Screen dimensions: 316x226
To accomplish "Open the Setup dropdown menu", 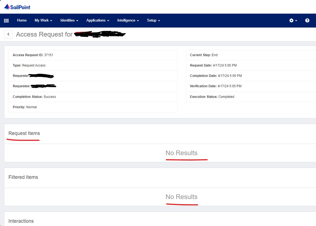I will coord(154,20).
